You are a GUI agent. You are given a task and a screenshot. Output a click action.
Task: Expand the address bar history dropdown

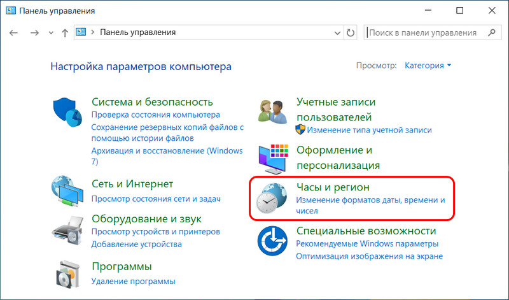(337, 32)
